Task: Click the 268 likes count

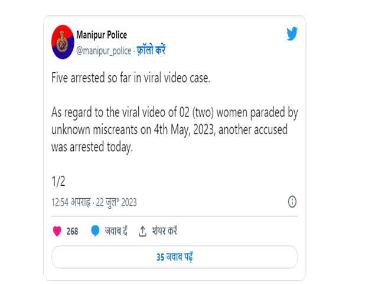Action: [72, 231]
